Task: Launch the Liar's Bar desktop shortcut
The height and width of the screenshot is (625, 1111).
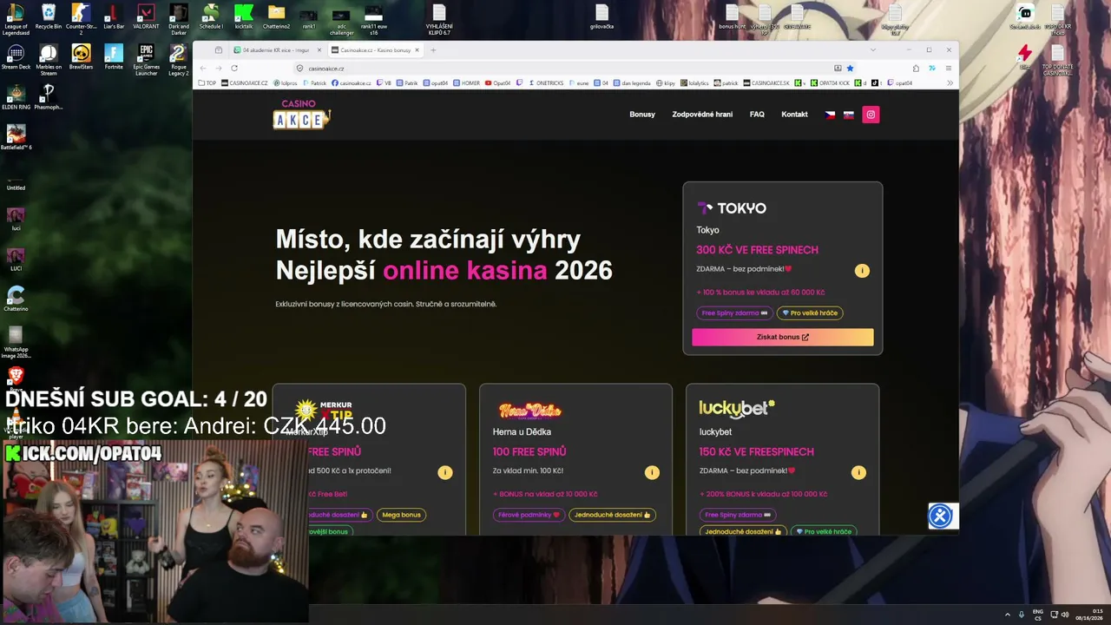Action: (114, 16)
